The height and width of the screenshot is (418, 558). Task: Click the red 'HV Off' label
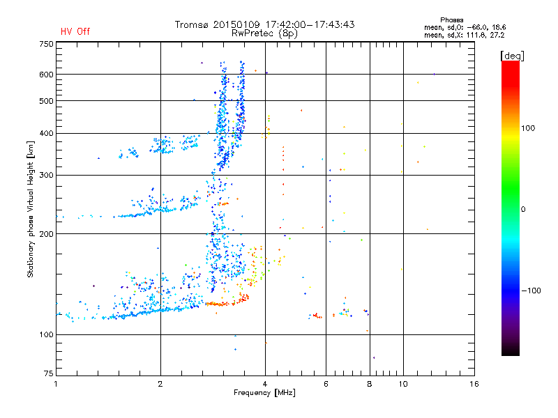(75, 31)
